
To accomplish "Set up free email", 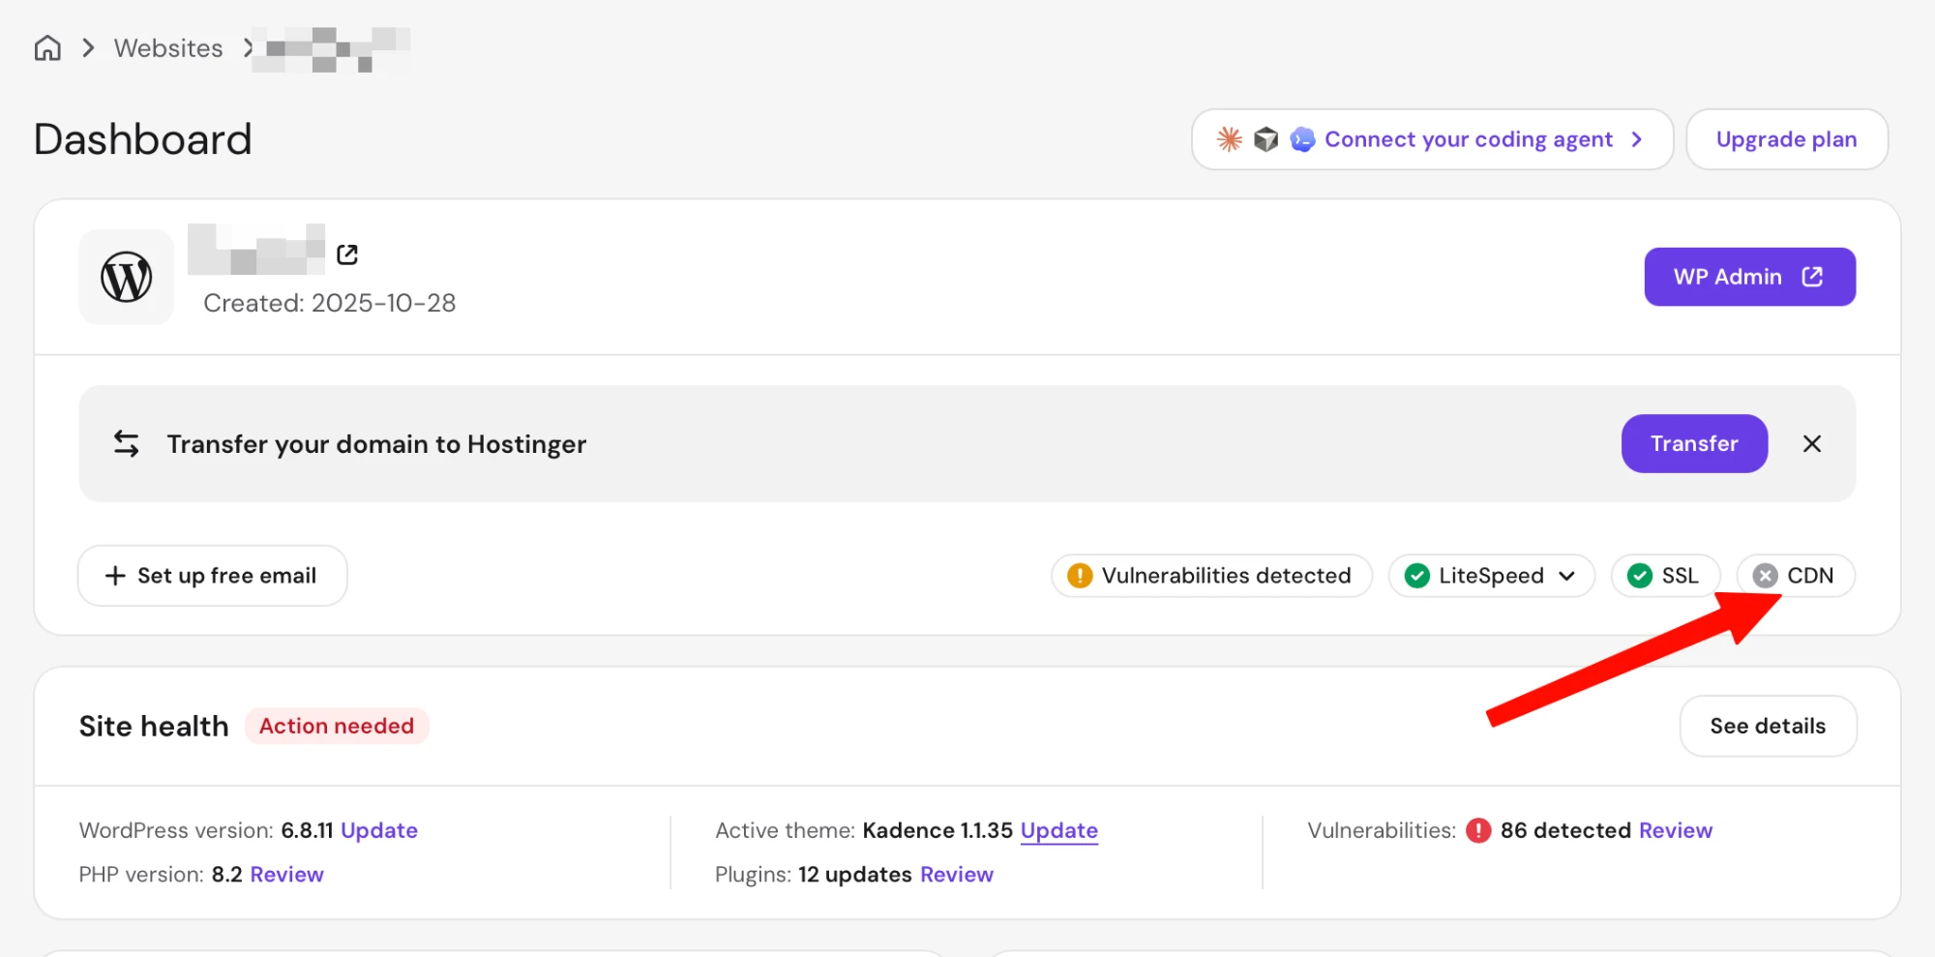I will [212, 576].
